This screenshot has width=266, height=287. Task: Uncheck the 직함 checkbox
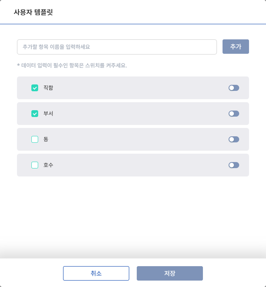[x=35, y=88]
